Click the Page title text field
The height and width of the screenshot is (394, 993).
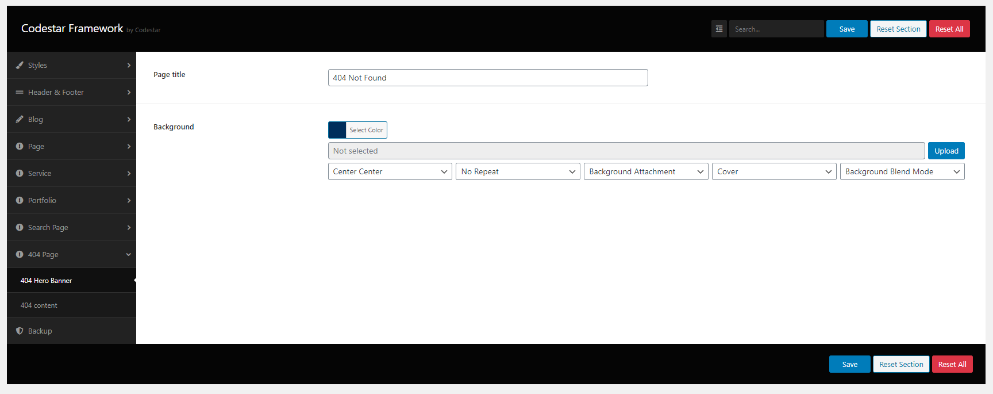(488, 78)
